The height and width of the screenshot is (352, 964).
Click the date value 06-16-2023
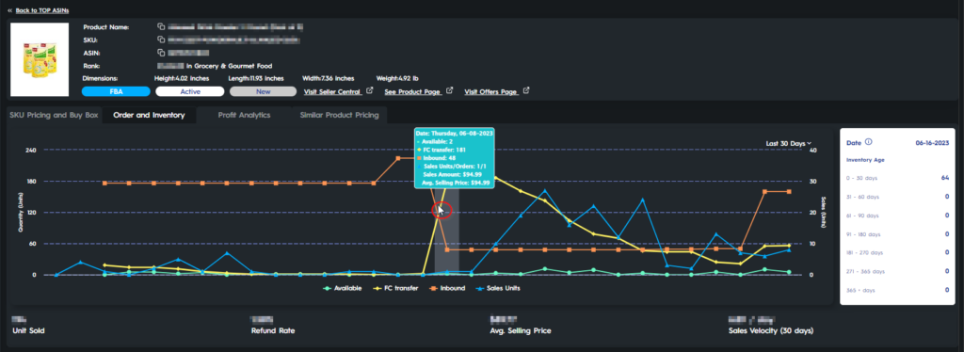coord(932,142)
